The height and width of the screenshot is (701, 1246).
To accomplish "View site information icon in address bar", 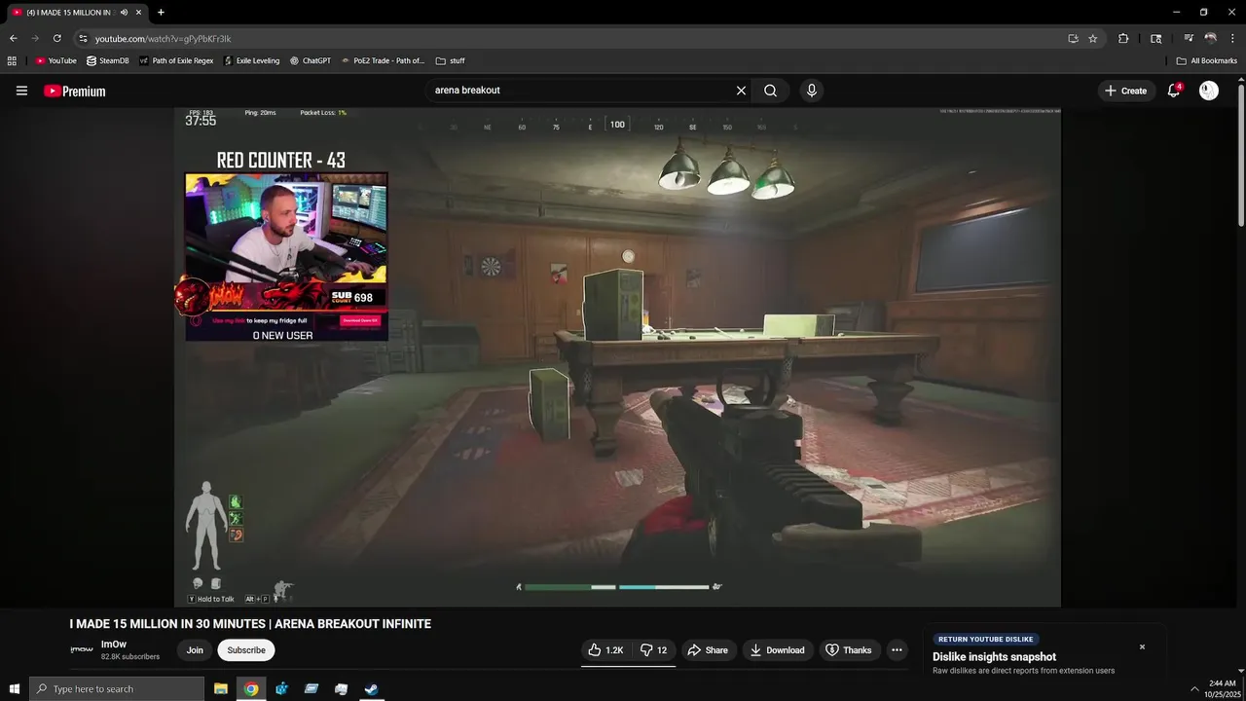I will (x=83, y=38).
